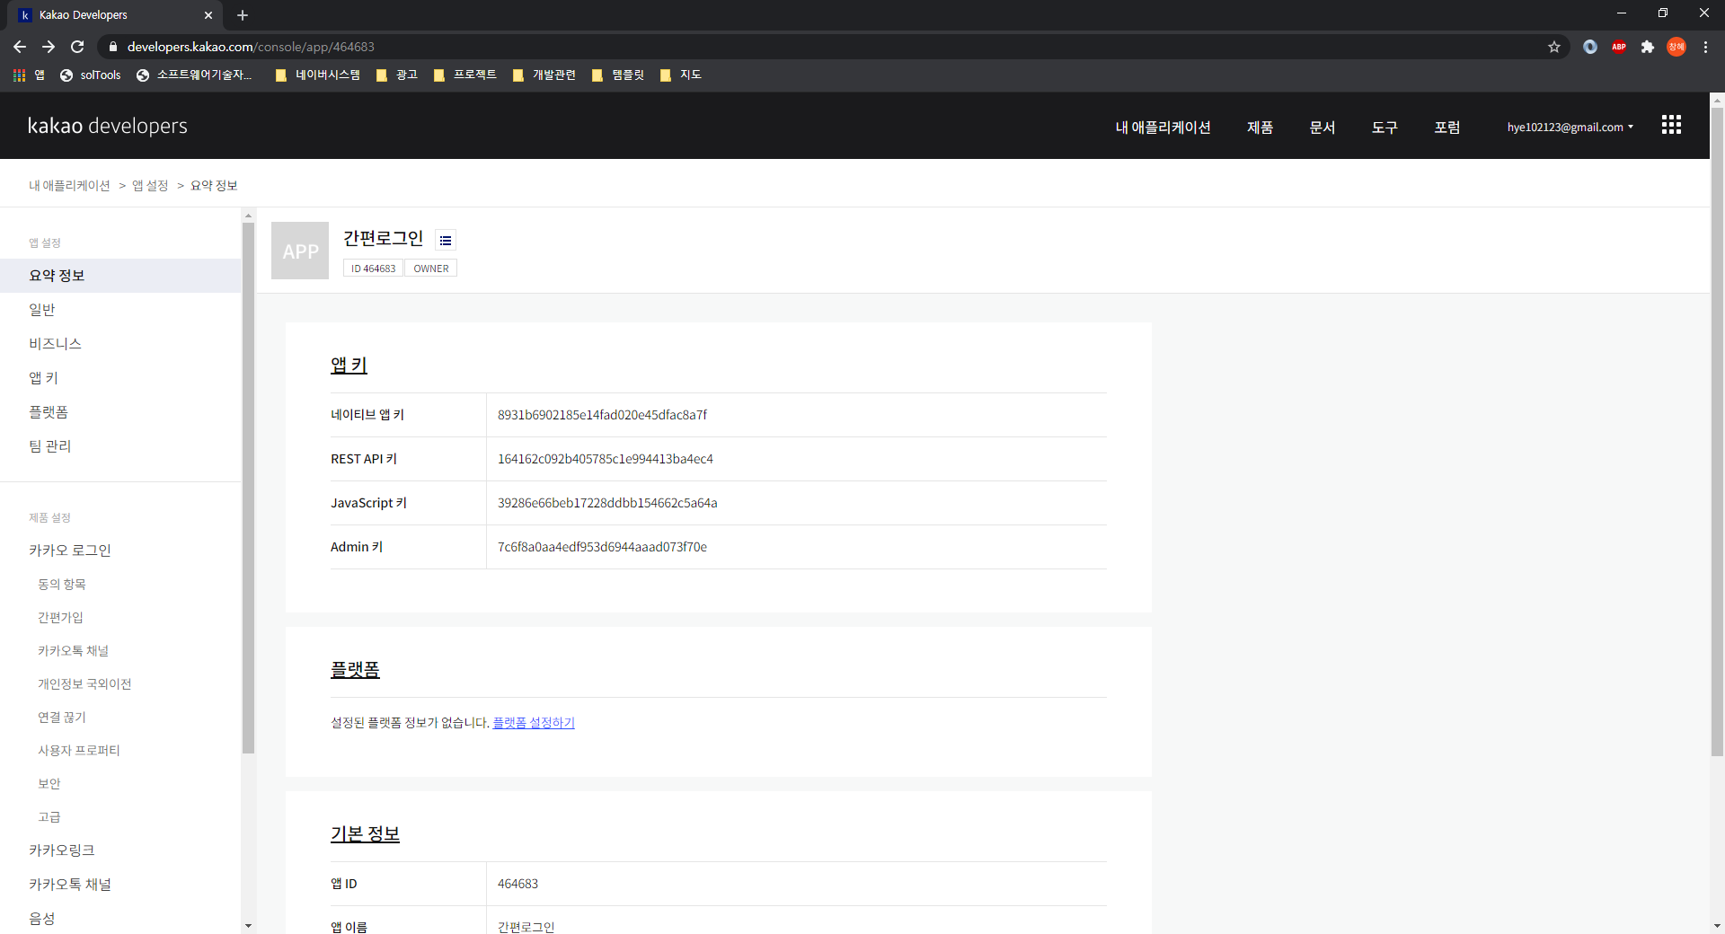Click the 앱 설정 breadcrumb
The height and width of the screenshot is (934, 1725).
150,186
